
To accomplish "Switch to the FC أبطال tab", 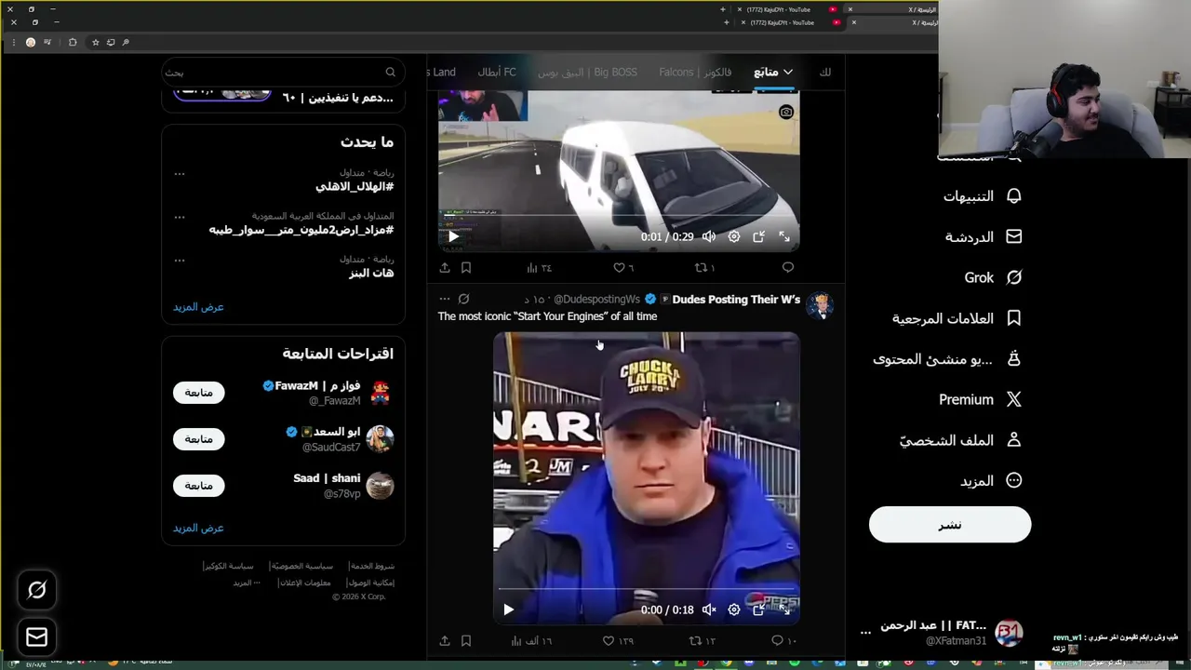I will 497,72.
